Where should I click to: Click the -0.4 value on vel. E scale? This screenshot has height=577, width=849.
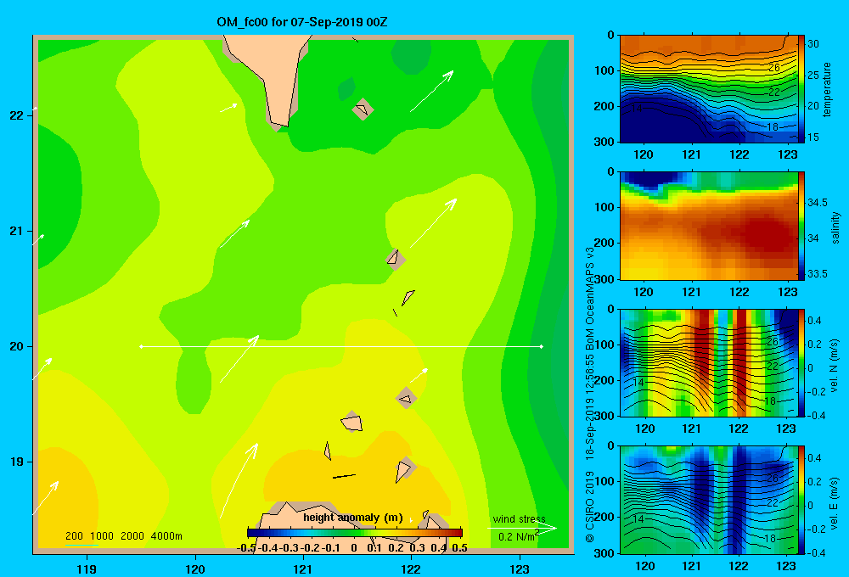pos(816,552)
